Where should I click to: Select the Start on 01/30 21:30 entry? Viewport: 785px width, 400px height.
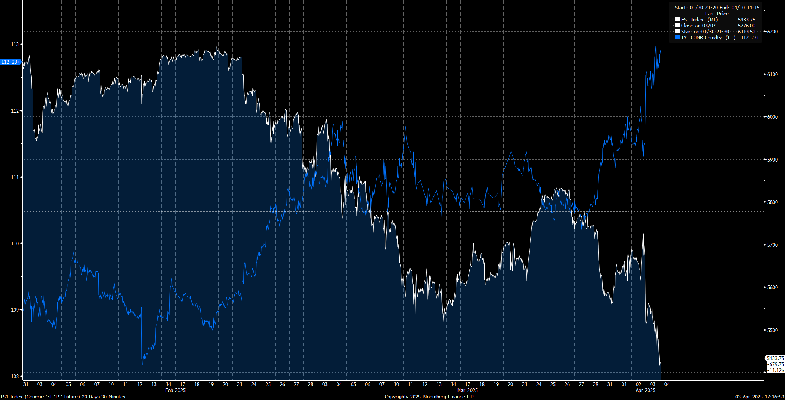tap(705, 32)
